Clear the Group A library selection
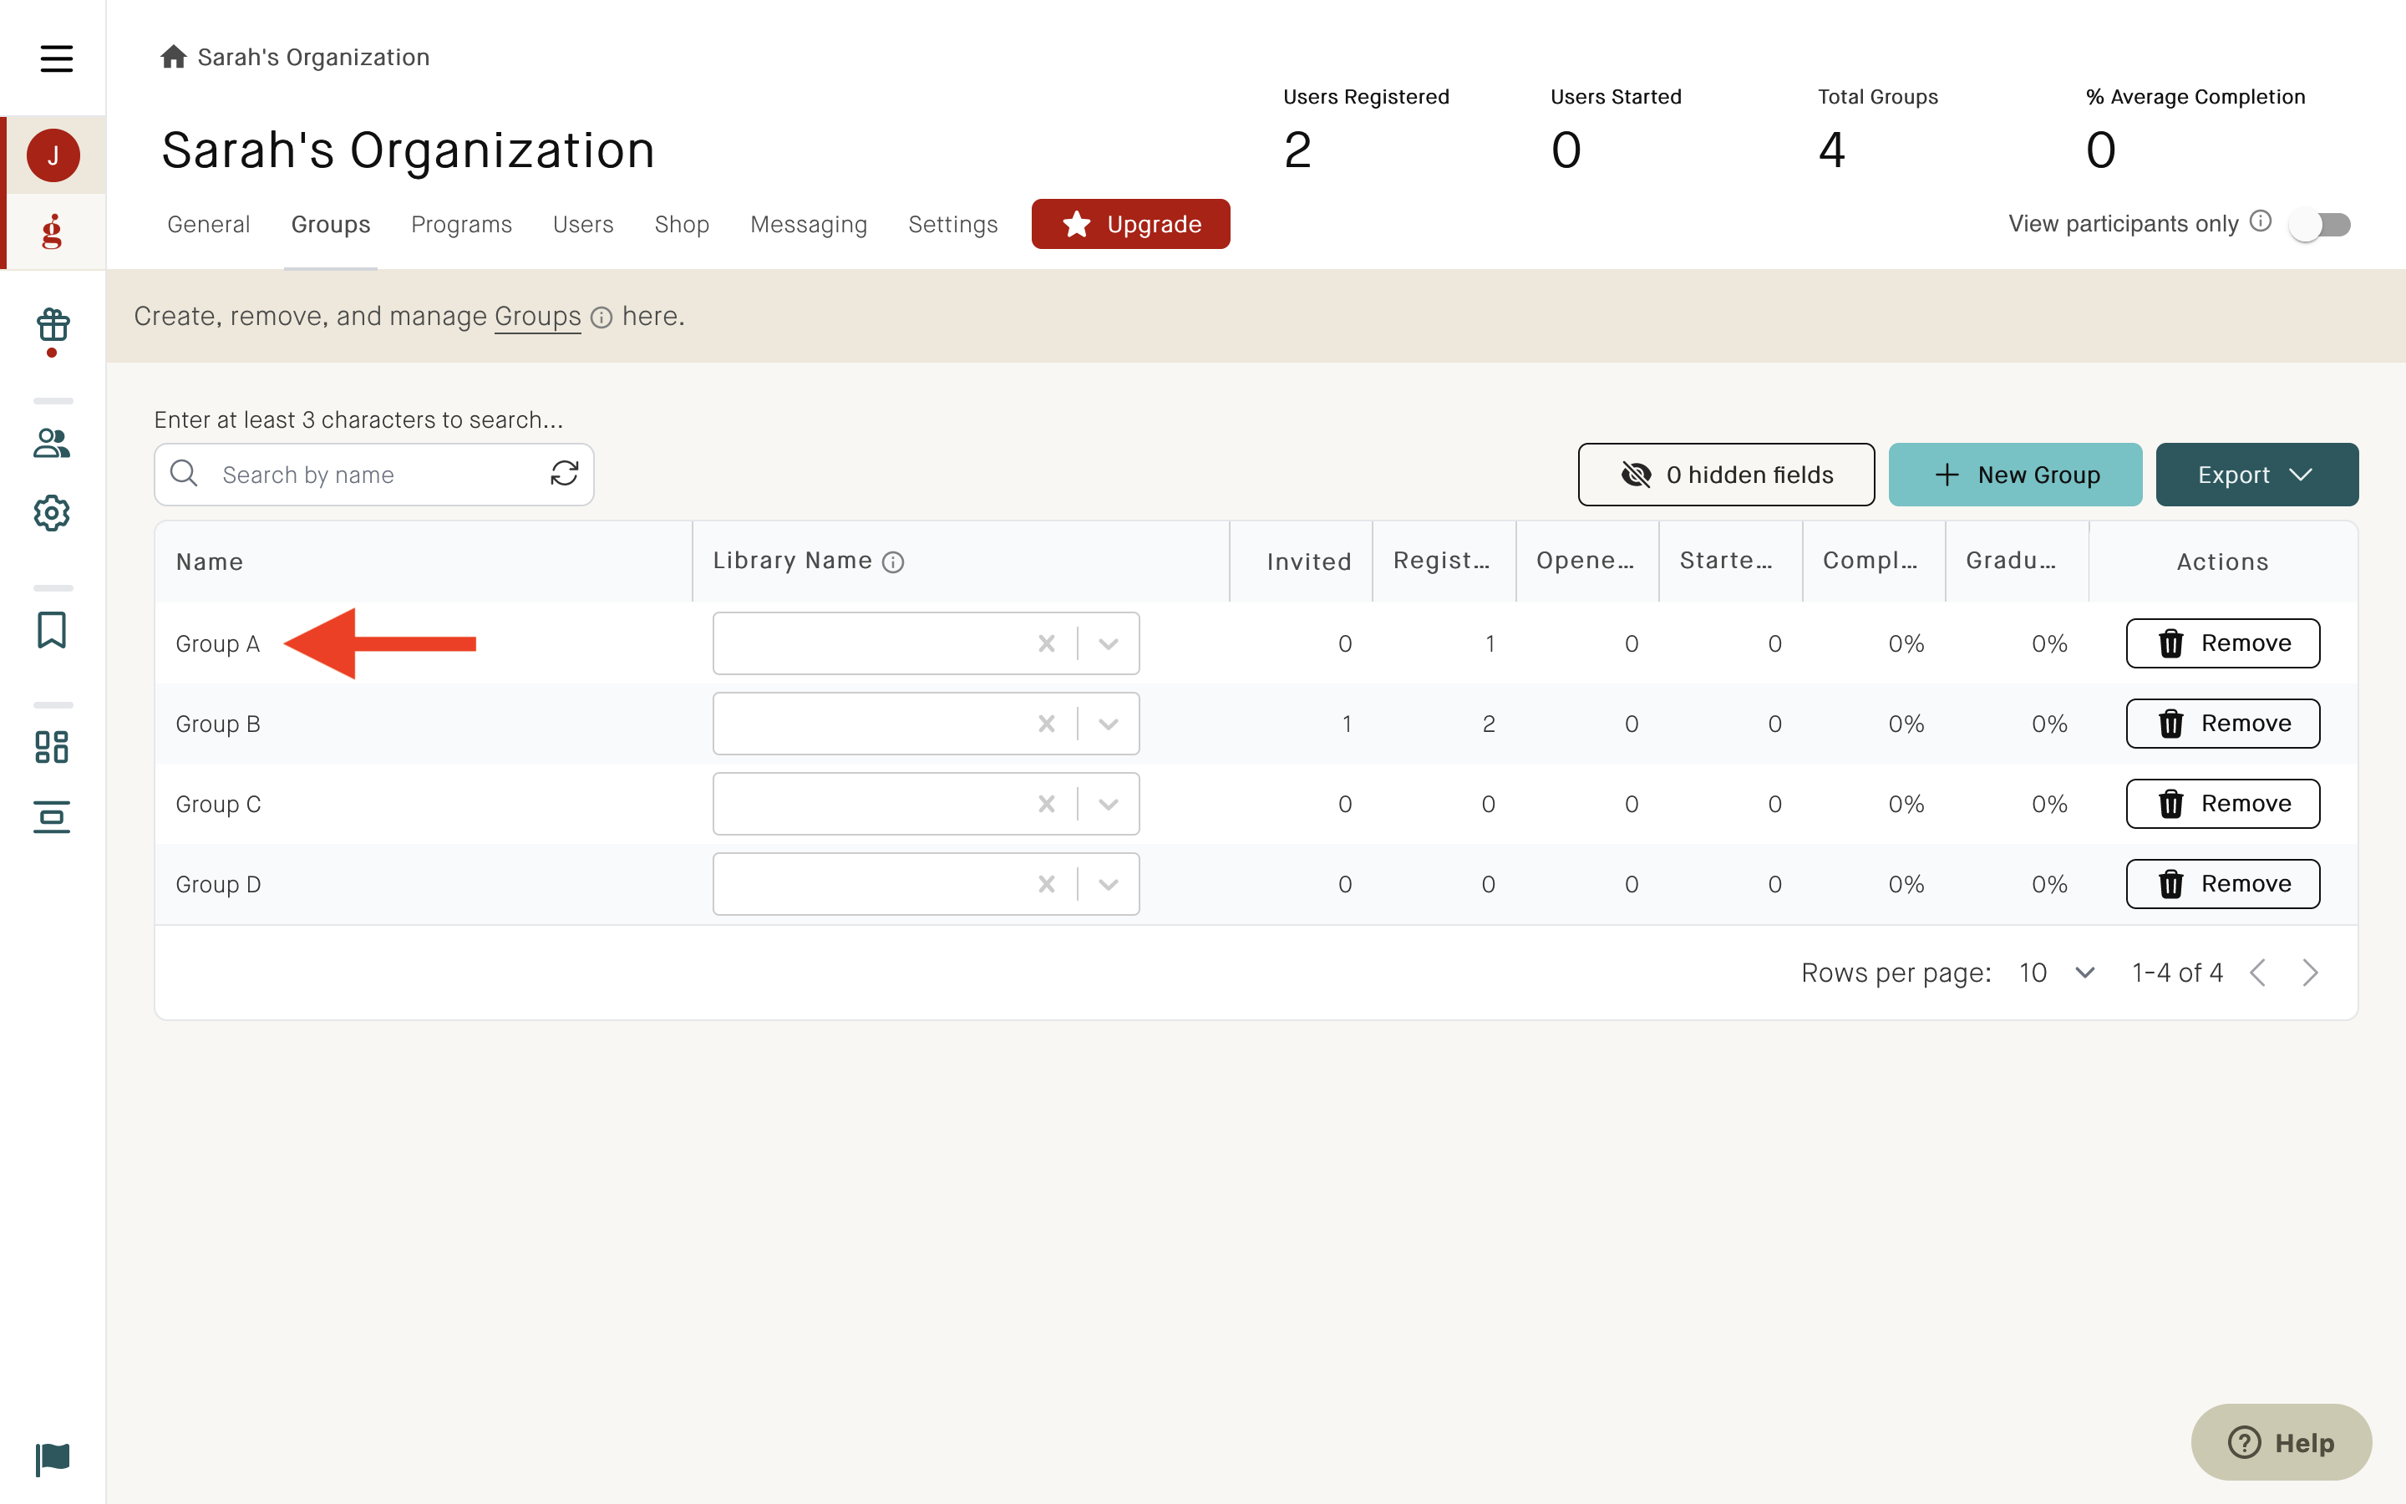This screenshot has width=2406, height=1504. coord(1046,643)
